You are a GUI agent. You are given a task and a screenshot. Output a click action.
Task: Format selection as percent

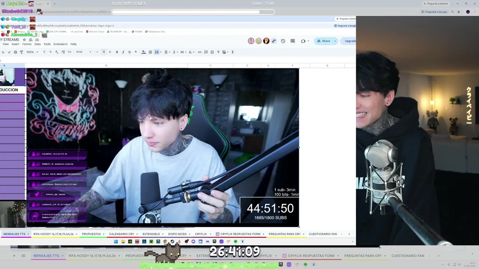click(51, 52)
